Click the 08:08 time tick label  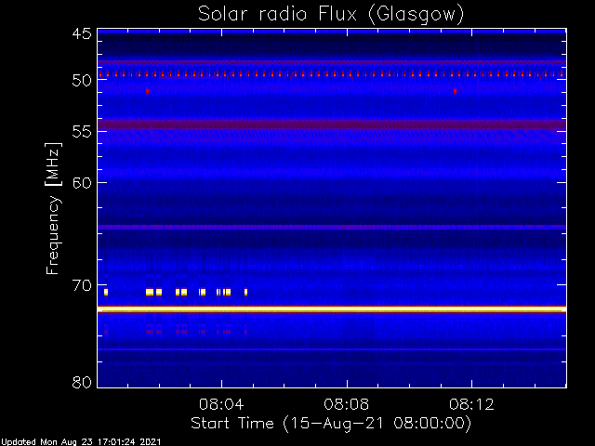pos(347,404)
